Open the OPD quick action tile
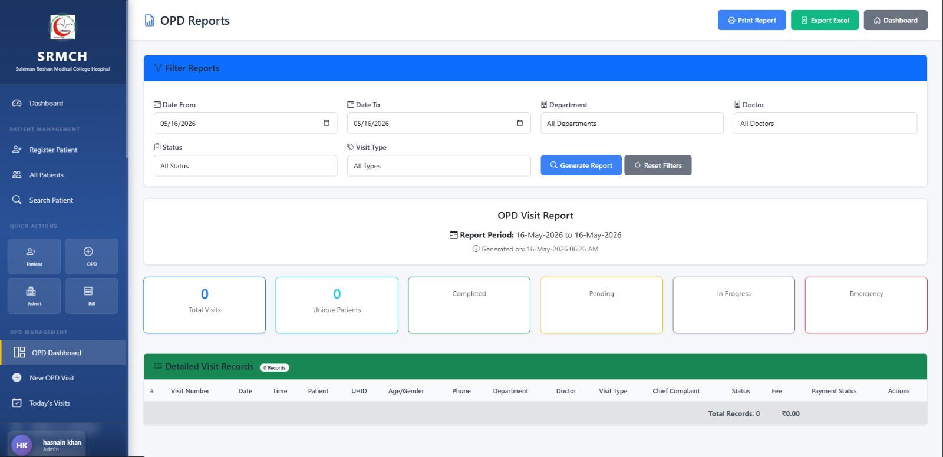The width and height of the screenshot is (943, 457). coord(91,256)
